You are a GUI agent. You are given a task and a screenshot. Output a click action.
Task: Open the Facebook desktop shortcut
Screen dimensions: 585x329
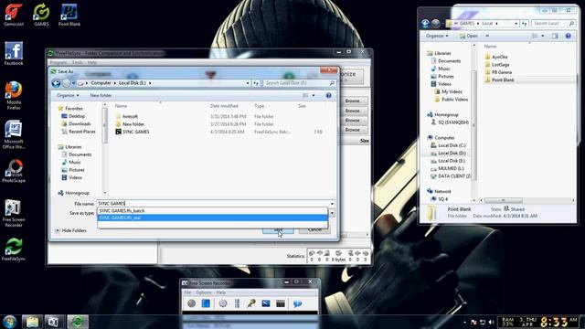[x=14, y=53]
